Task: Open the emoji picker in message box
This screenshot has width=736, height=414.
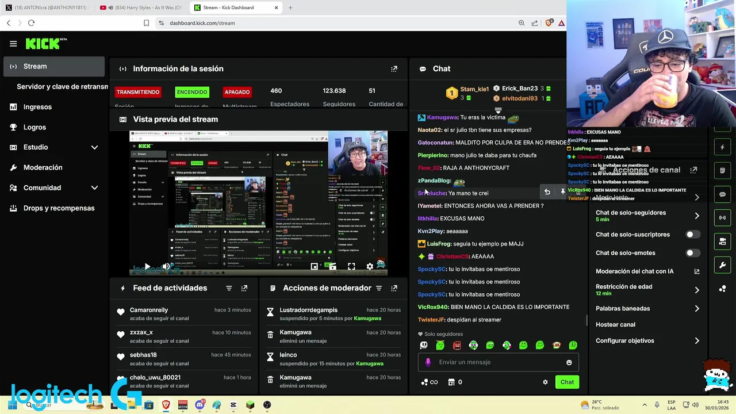Action: click(569, 362)
